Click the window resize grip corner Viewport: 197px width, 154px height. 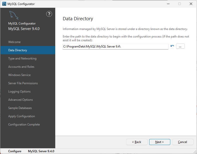195,152
